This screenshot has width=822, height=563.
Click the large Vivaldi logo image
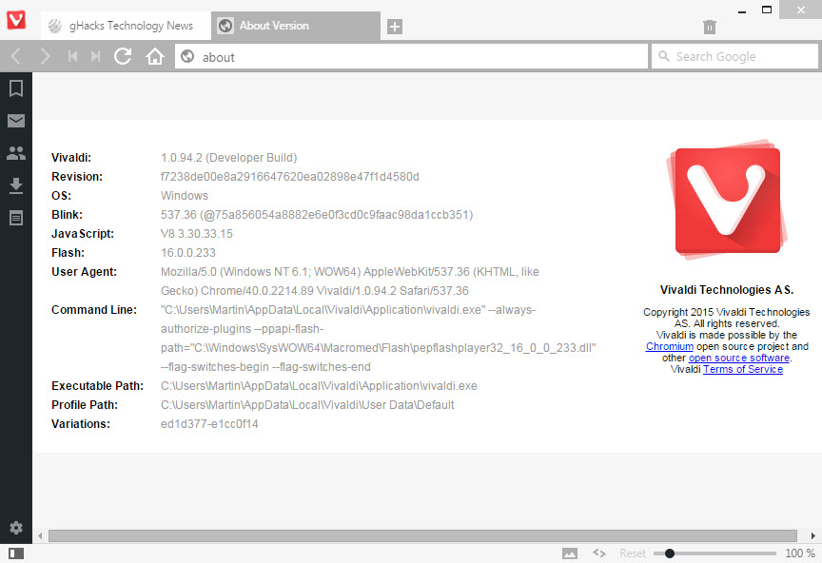coord(727,200)
